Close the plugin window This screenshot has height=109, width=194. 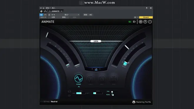click(x=151, y=8)
